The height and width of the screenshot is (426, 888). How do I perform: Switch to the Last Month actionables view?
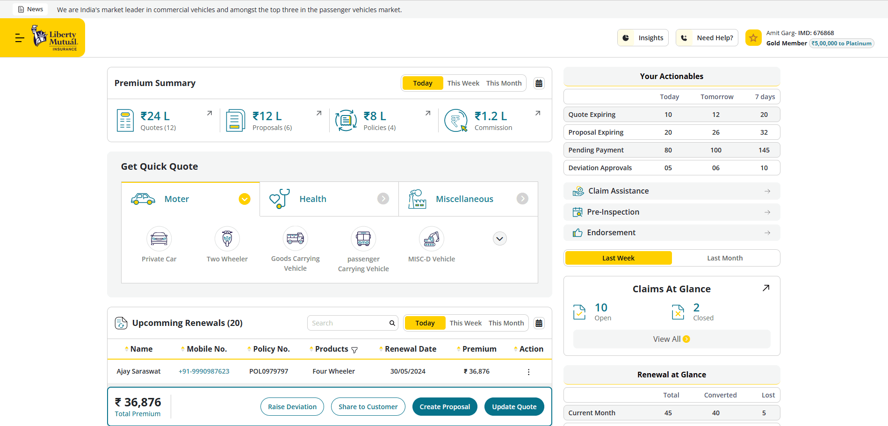point(724,258)
